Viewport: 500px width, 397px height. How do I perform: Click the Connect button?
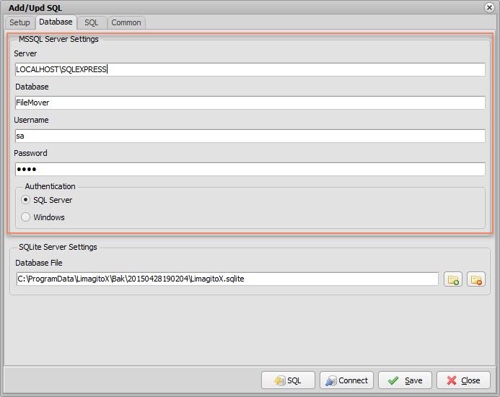pyautogui.click(x=346, y=380)
